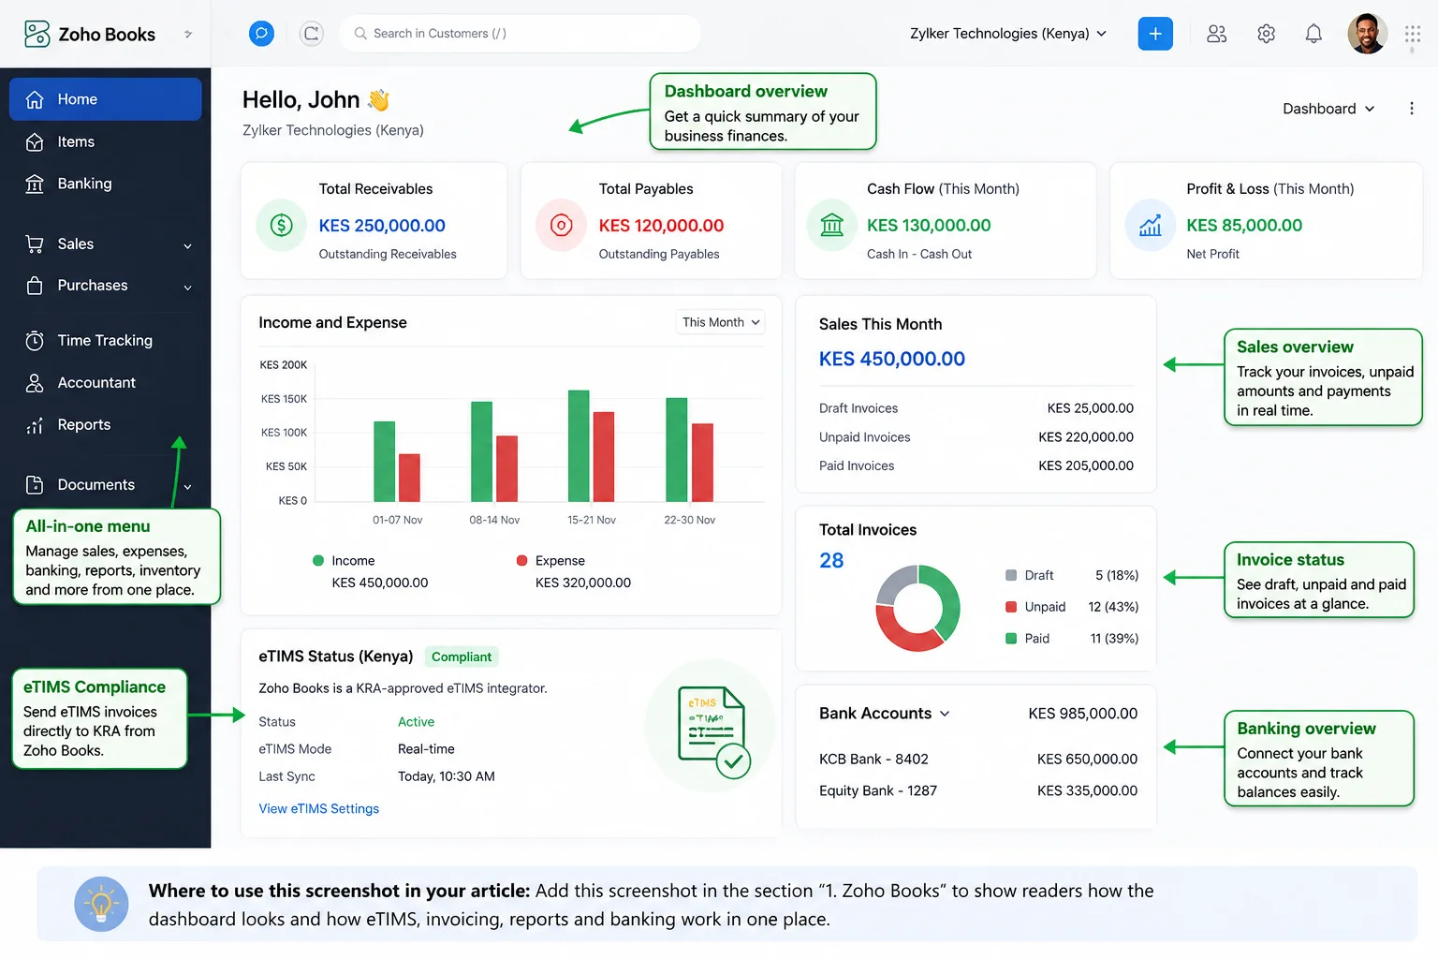Image resolution: width=1438 pixels, height=959 pixels.
Task: Click the Cash Flow bank icon
Action: [831, 225]
